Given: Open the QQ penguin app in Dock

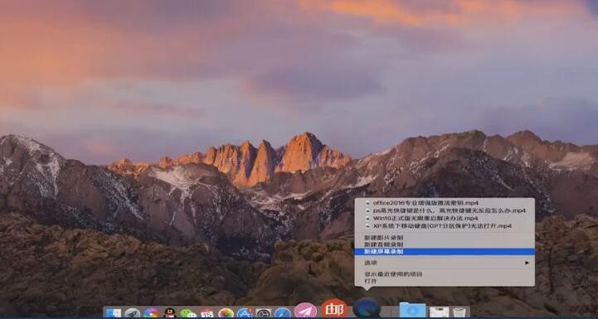Looking at the screenshot, I should pos(170,313).
